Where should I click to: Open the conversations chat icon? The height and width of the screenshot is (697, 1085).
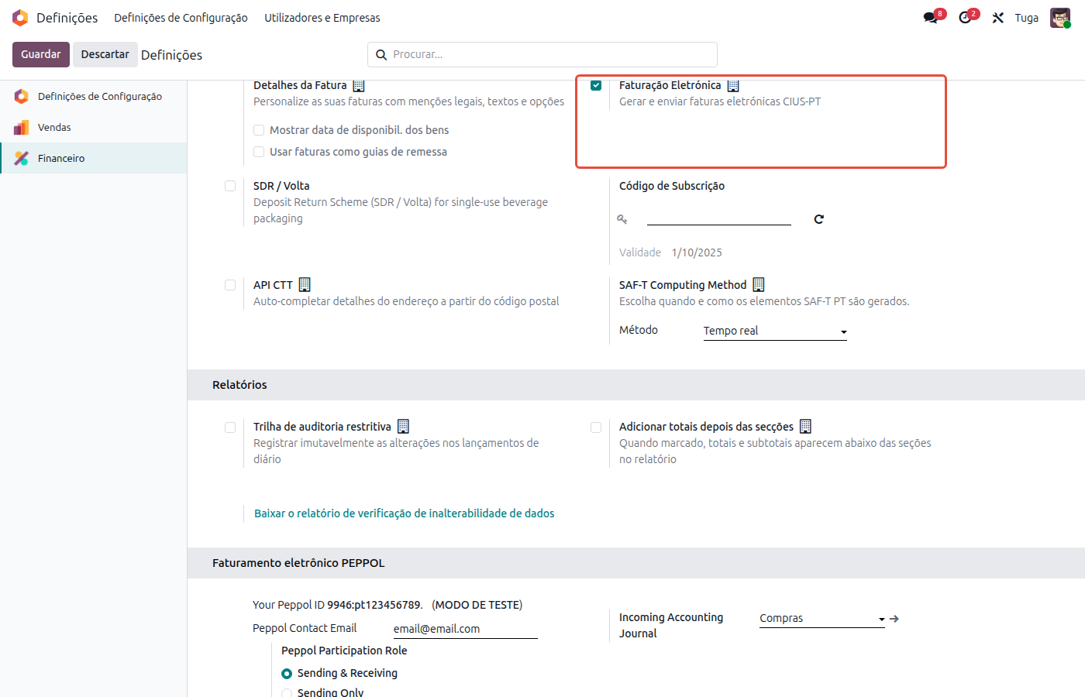[x=930, y=18]
